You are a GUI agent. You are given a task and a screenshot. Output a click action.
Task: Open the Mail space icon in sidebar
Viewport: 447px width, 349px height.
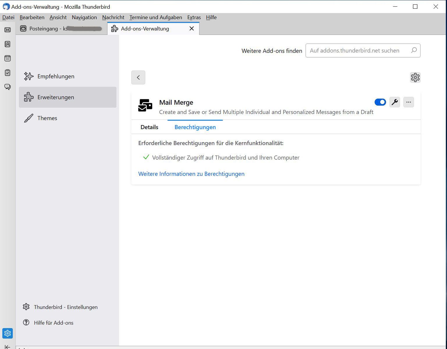pos(8,30)
